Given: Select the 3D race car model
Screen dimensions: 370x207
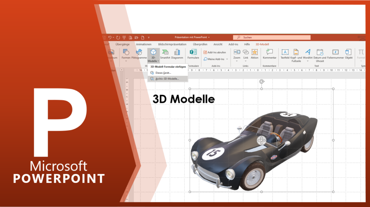Looking at the screenshot, I should pos(254,150).
